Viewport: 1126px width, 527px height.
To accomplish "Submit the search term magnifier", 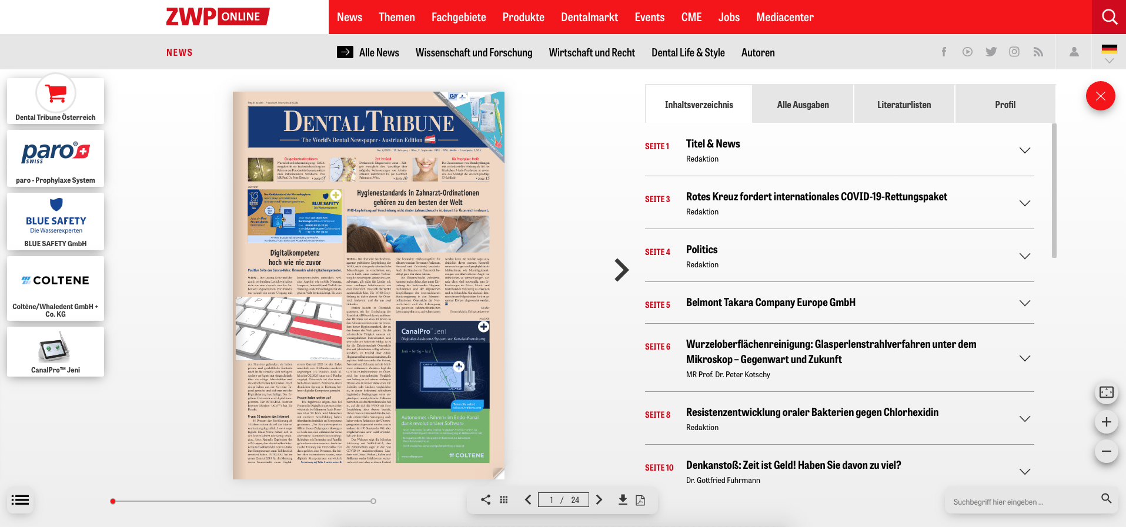I will [1106, 499].
